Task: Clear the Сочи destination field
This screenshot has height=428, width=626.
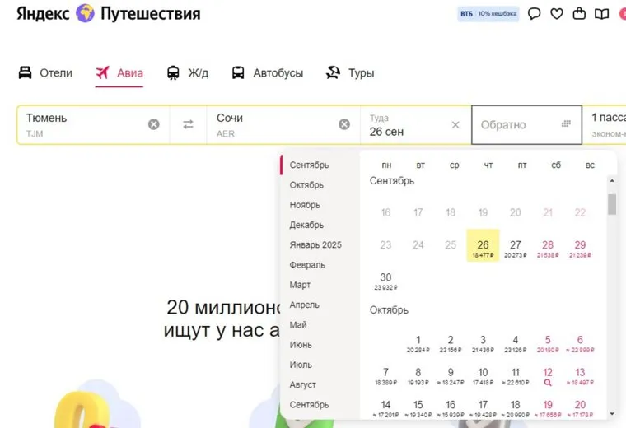Action: (344, 124)
